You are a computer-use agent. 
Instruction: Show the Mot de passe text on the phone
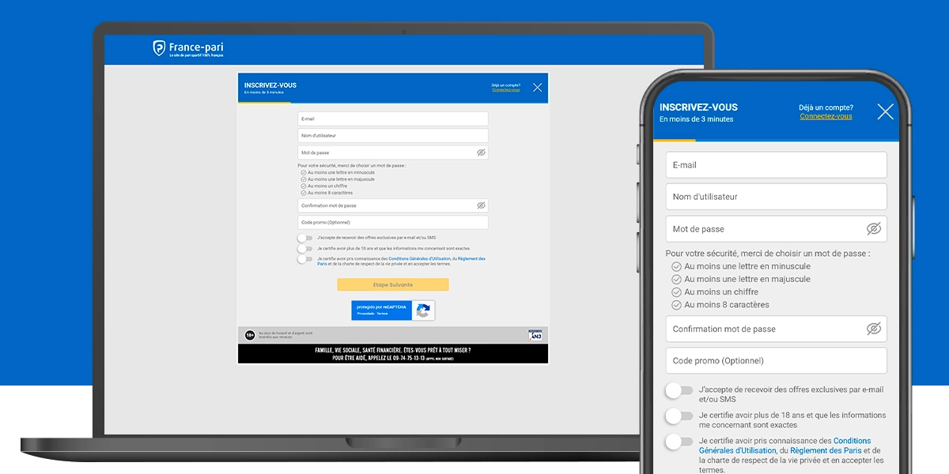873,229
